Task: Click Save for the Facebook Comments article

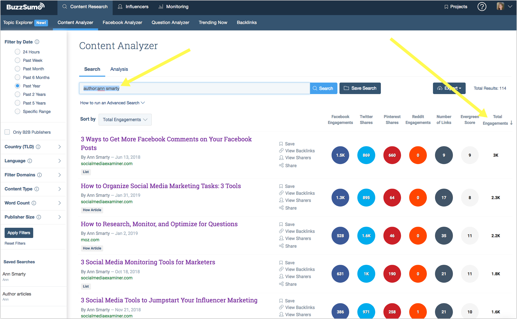Action: point(287,144)
